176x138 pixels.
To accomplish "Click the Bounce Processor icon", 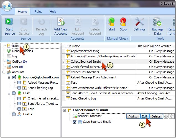I will 75,116.
